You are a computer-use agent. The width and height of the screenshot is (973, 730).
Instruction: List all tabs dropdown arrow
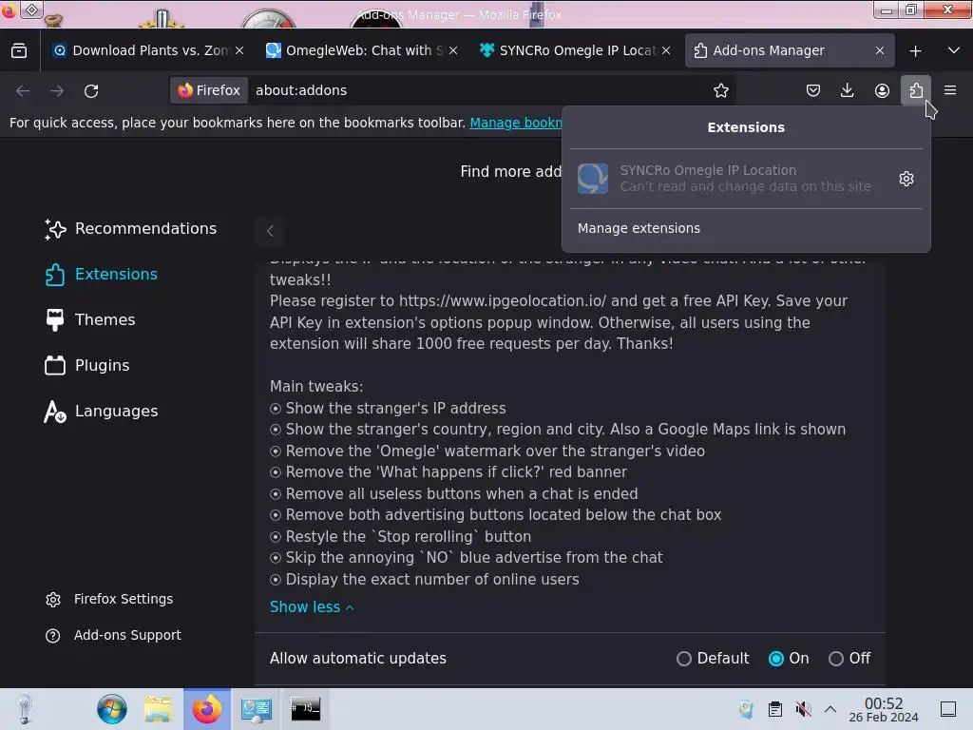(954, 51)
